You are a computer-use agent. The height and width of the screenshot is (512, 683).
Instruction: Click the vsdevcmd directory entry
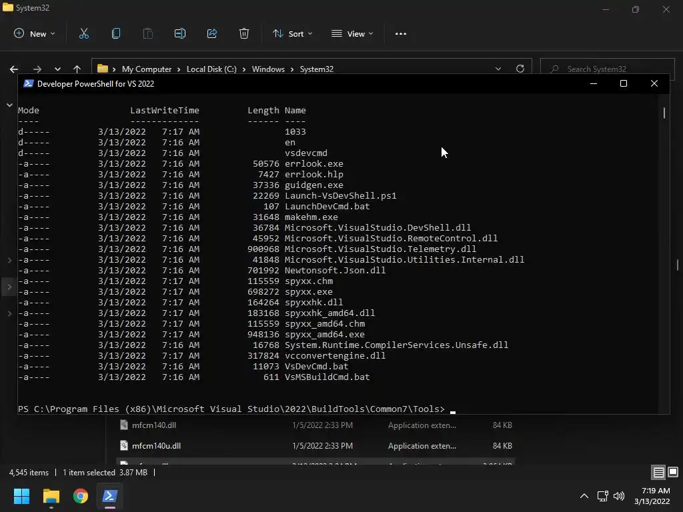pos(305,153)
